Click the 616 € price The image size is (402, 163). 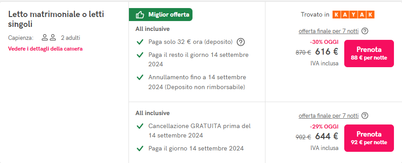[327, 52]
